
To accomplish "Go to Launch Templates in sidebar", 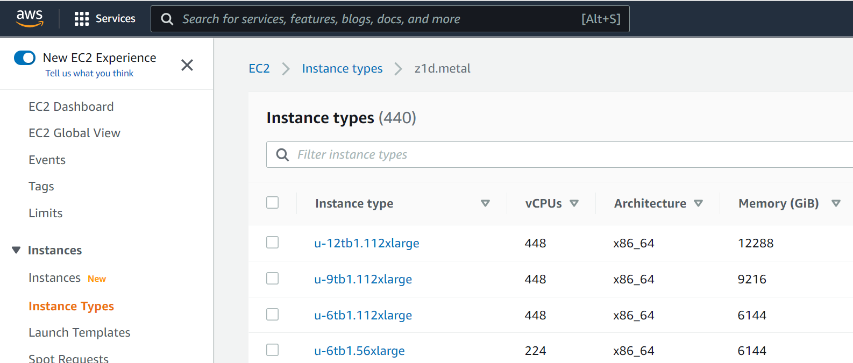I will [x=80, y=332].
